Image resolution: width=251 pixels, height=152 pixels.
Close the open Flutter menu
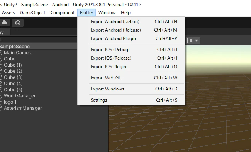pos(86,13)
